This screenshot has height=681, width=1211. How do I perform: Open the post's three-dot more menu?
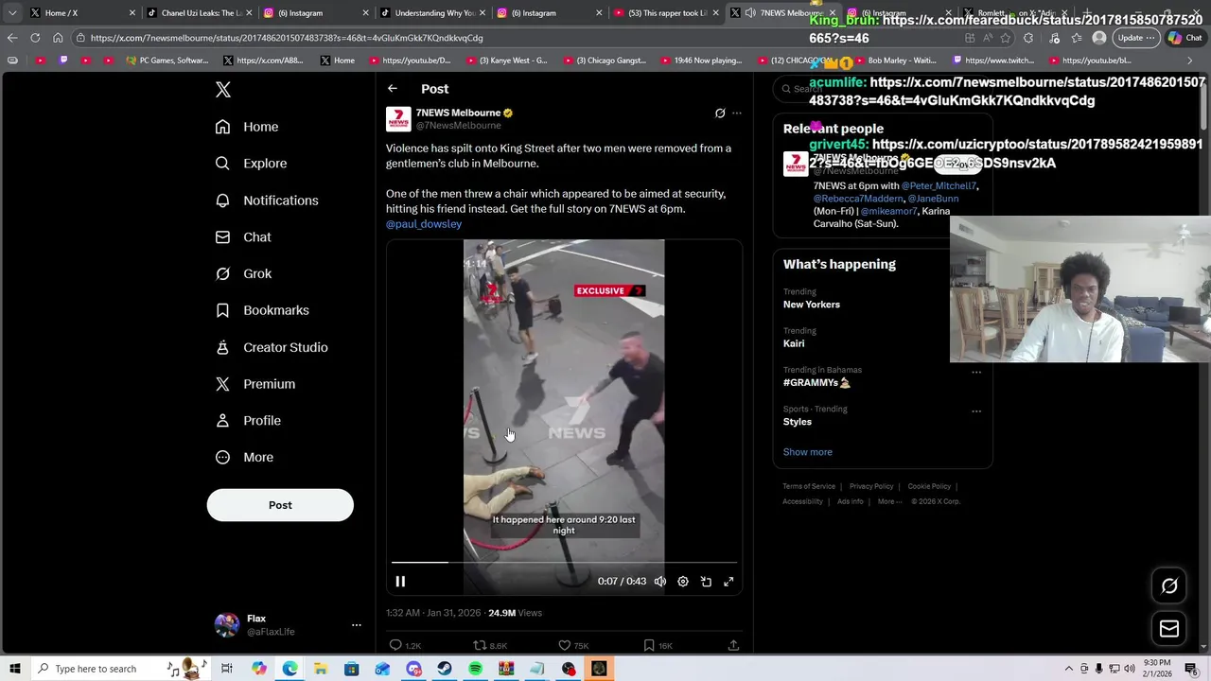tap(737, 113)
